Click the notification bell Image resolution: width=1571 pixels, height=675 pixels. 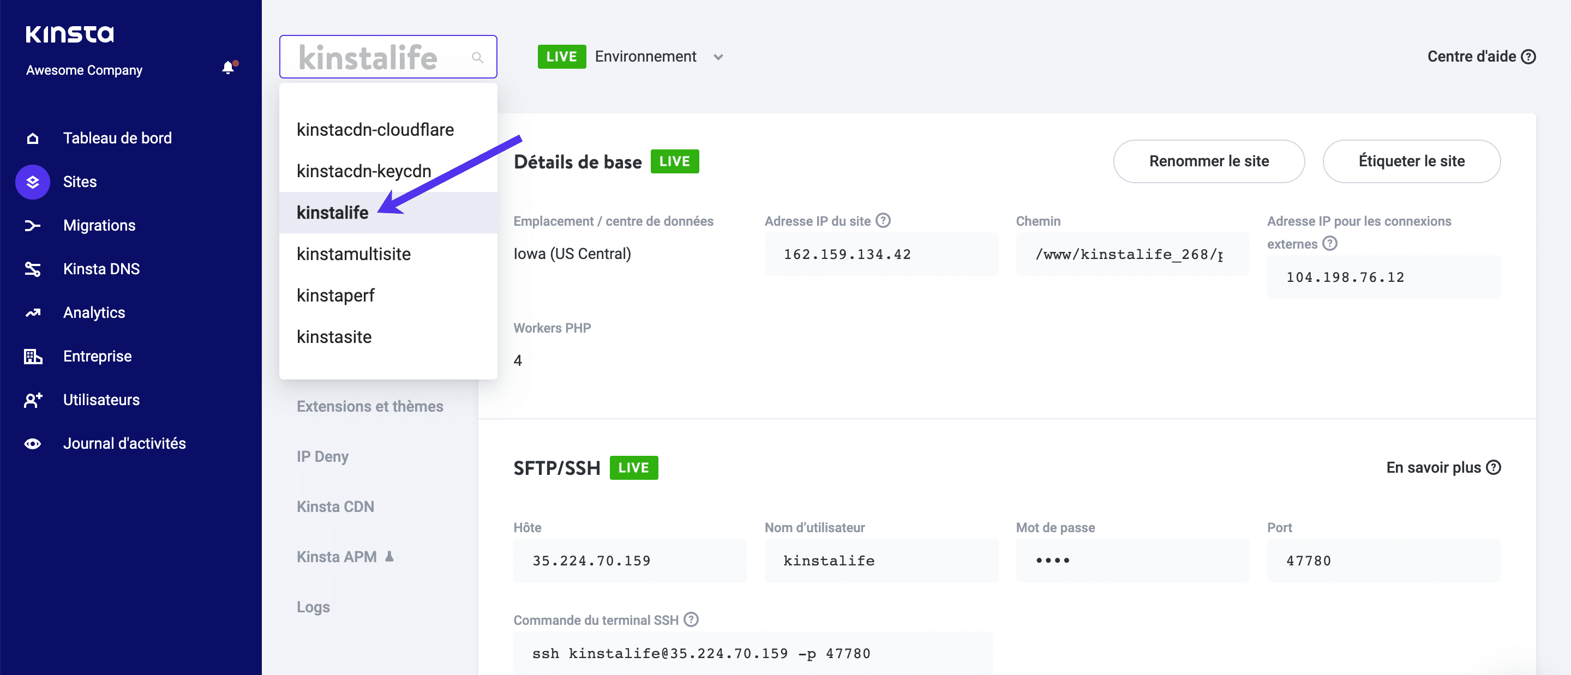pos(228,68)
